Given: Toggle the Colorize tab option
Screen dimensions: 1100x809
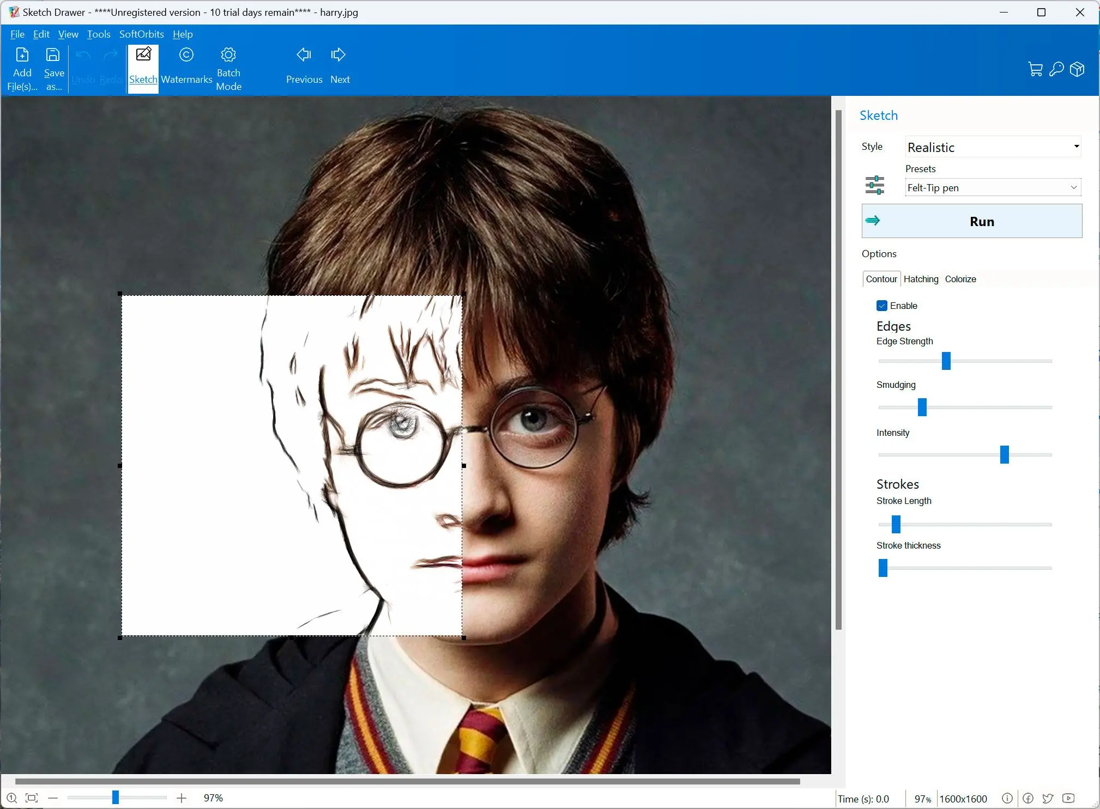Looking at the screenshot, I should (x=960, y=279).
